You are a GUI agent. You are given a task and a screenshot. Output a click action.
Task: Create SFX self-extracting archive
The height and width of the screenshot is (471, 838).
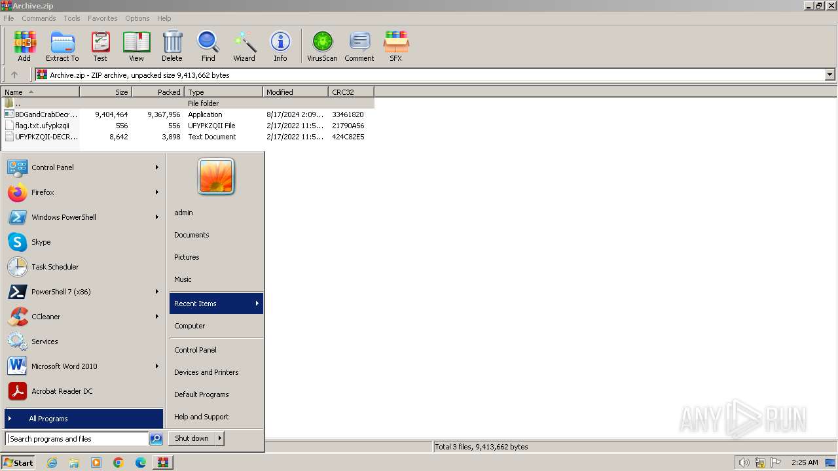point(395,46)
